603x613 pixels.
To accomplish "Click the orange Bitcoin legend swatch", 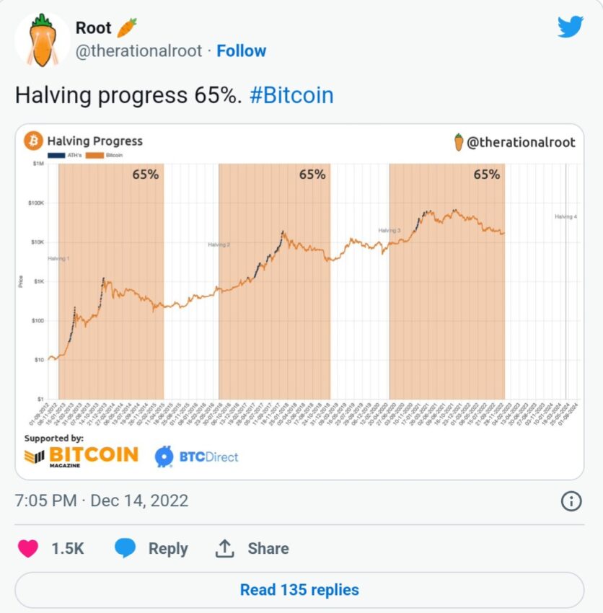I will tap(94, 155).
